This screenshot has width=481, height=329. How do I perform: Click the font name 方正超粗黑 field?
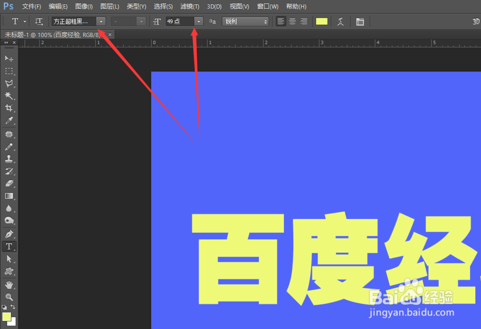[x=74, y=22]
